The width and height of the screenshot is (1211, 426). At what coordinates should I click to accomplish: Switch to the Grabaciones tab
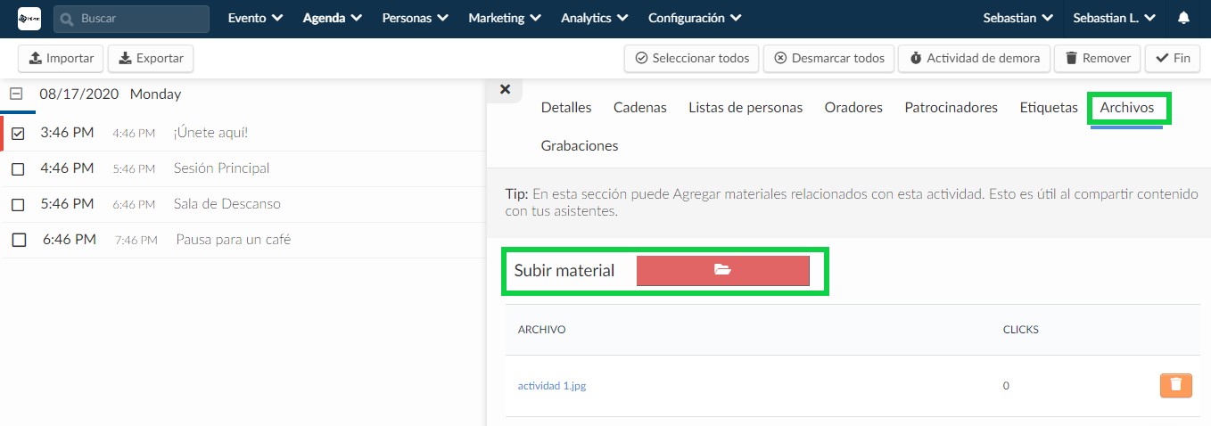click(x=580, y=145)
